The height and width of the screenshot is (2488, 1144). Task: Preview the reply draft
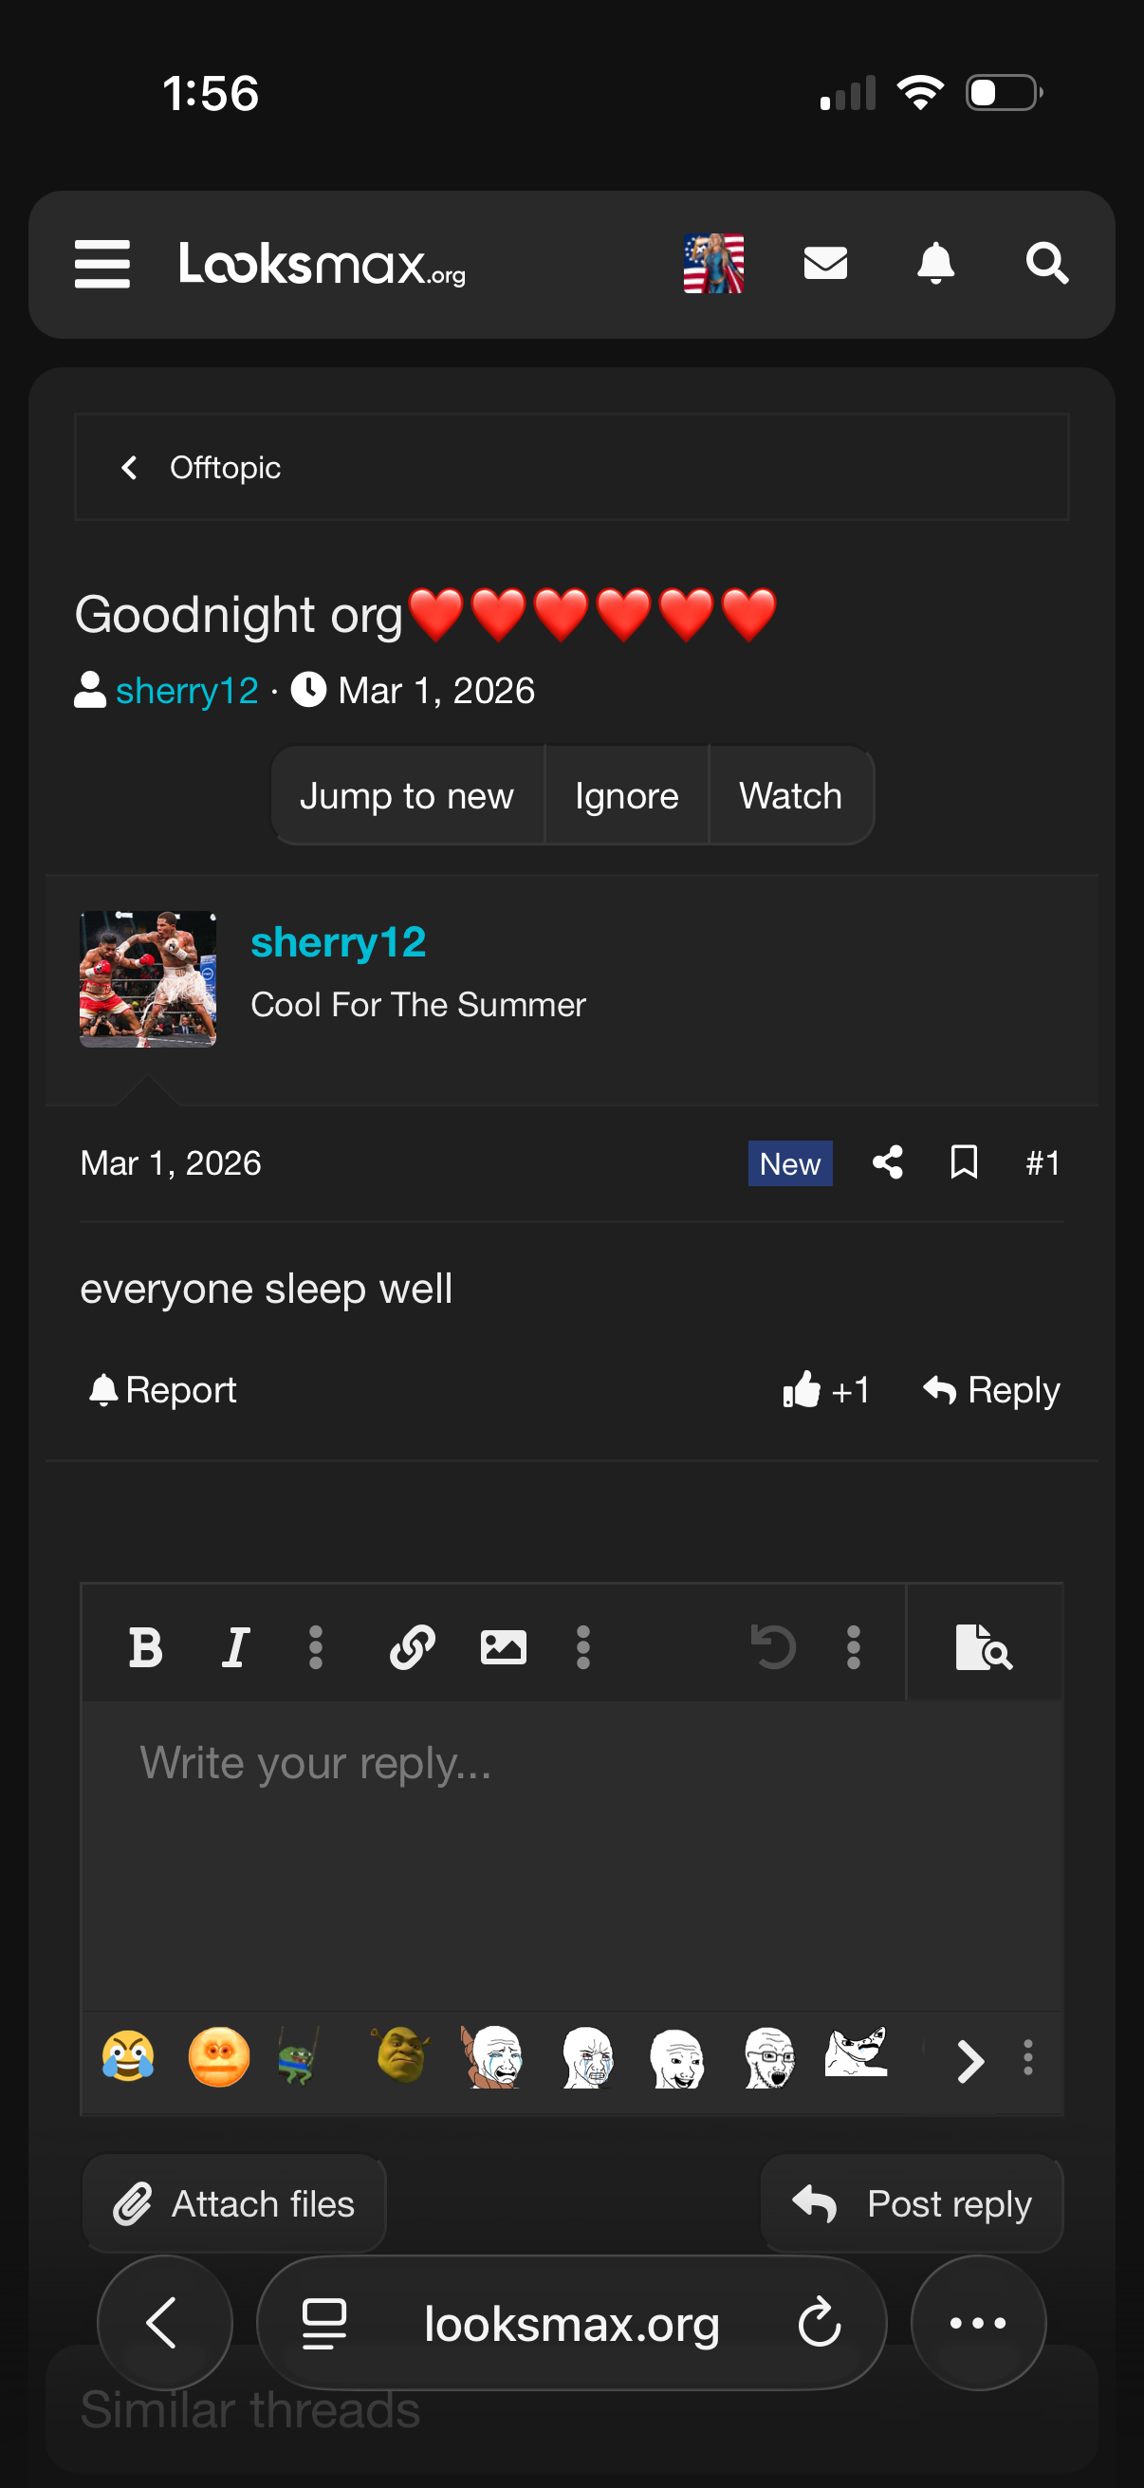tap(984, 1646)
